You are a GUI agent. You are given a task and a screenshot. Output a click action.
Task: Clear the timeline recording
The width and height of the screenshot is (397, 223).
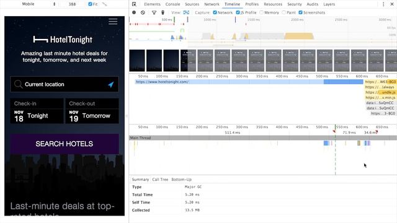tap(143, 12)
